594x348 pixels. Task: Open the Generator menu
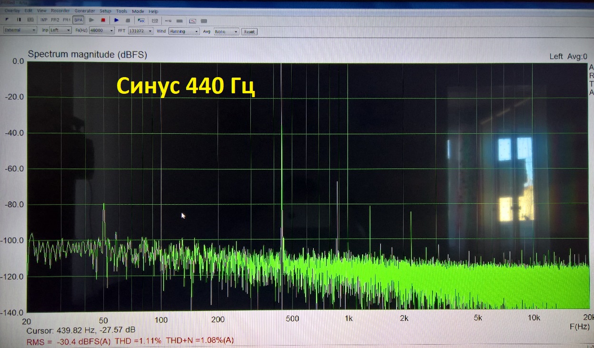(x=85, y=11)
